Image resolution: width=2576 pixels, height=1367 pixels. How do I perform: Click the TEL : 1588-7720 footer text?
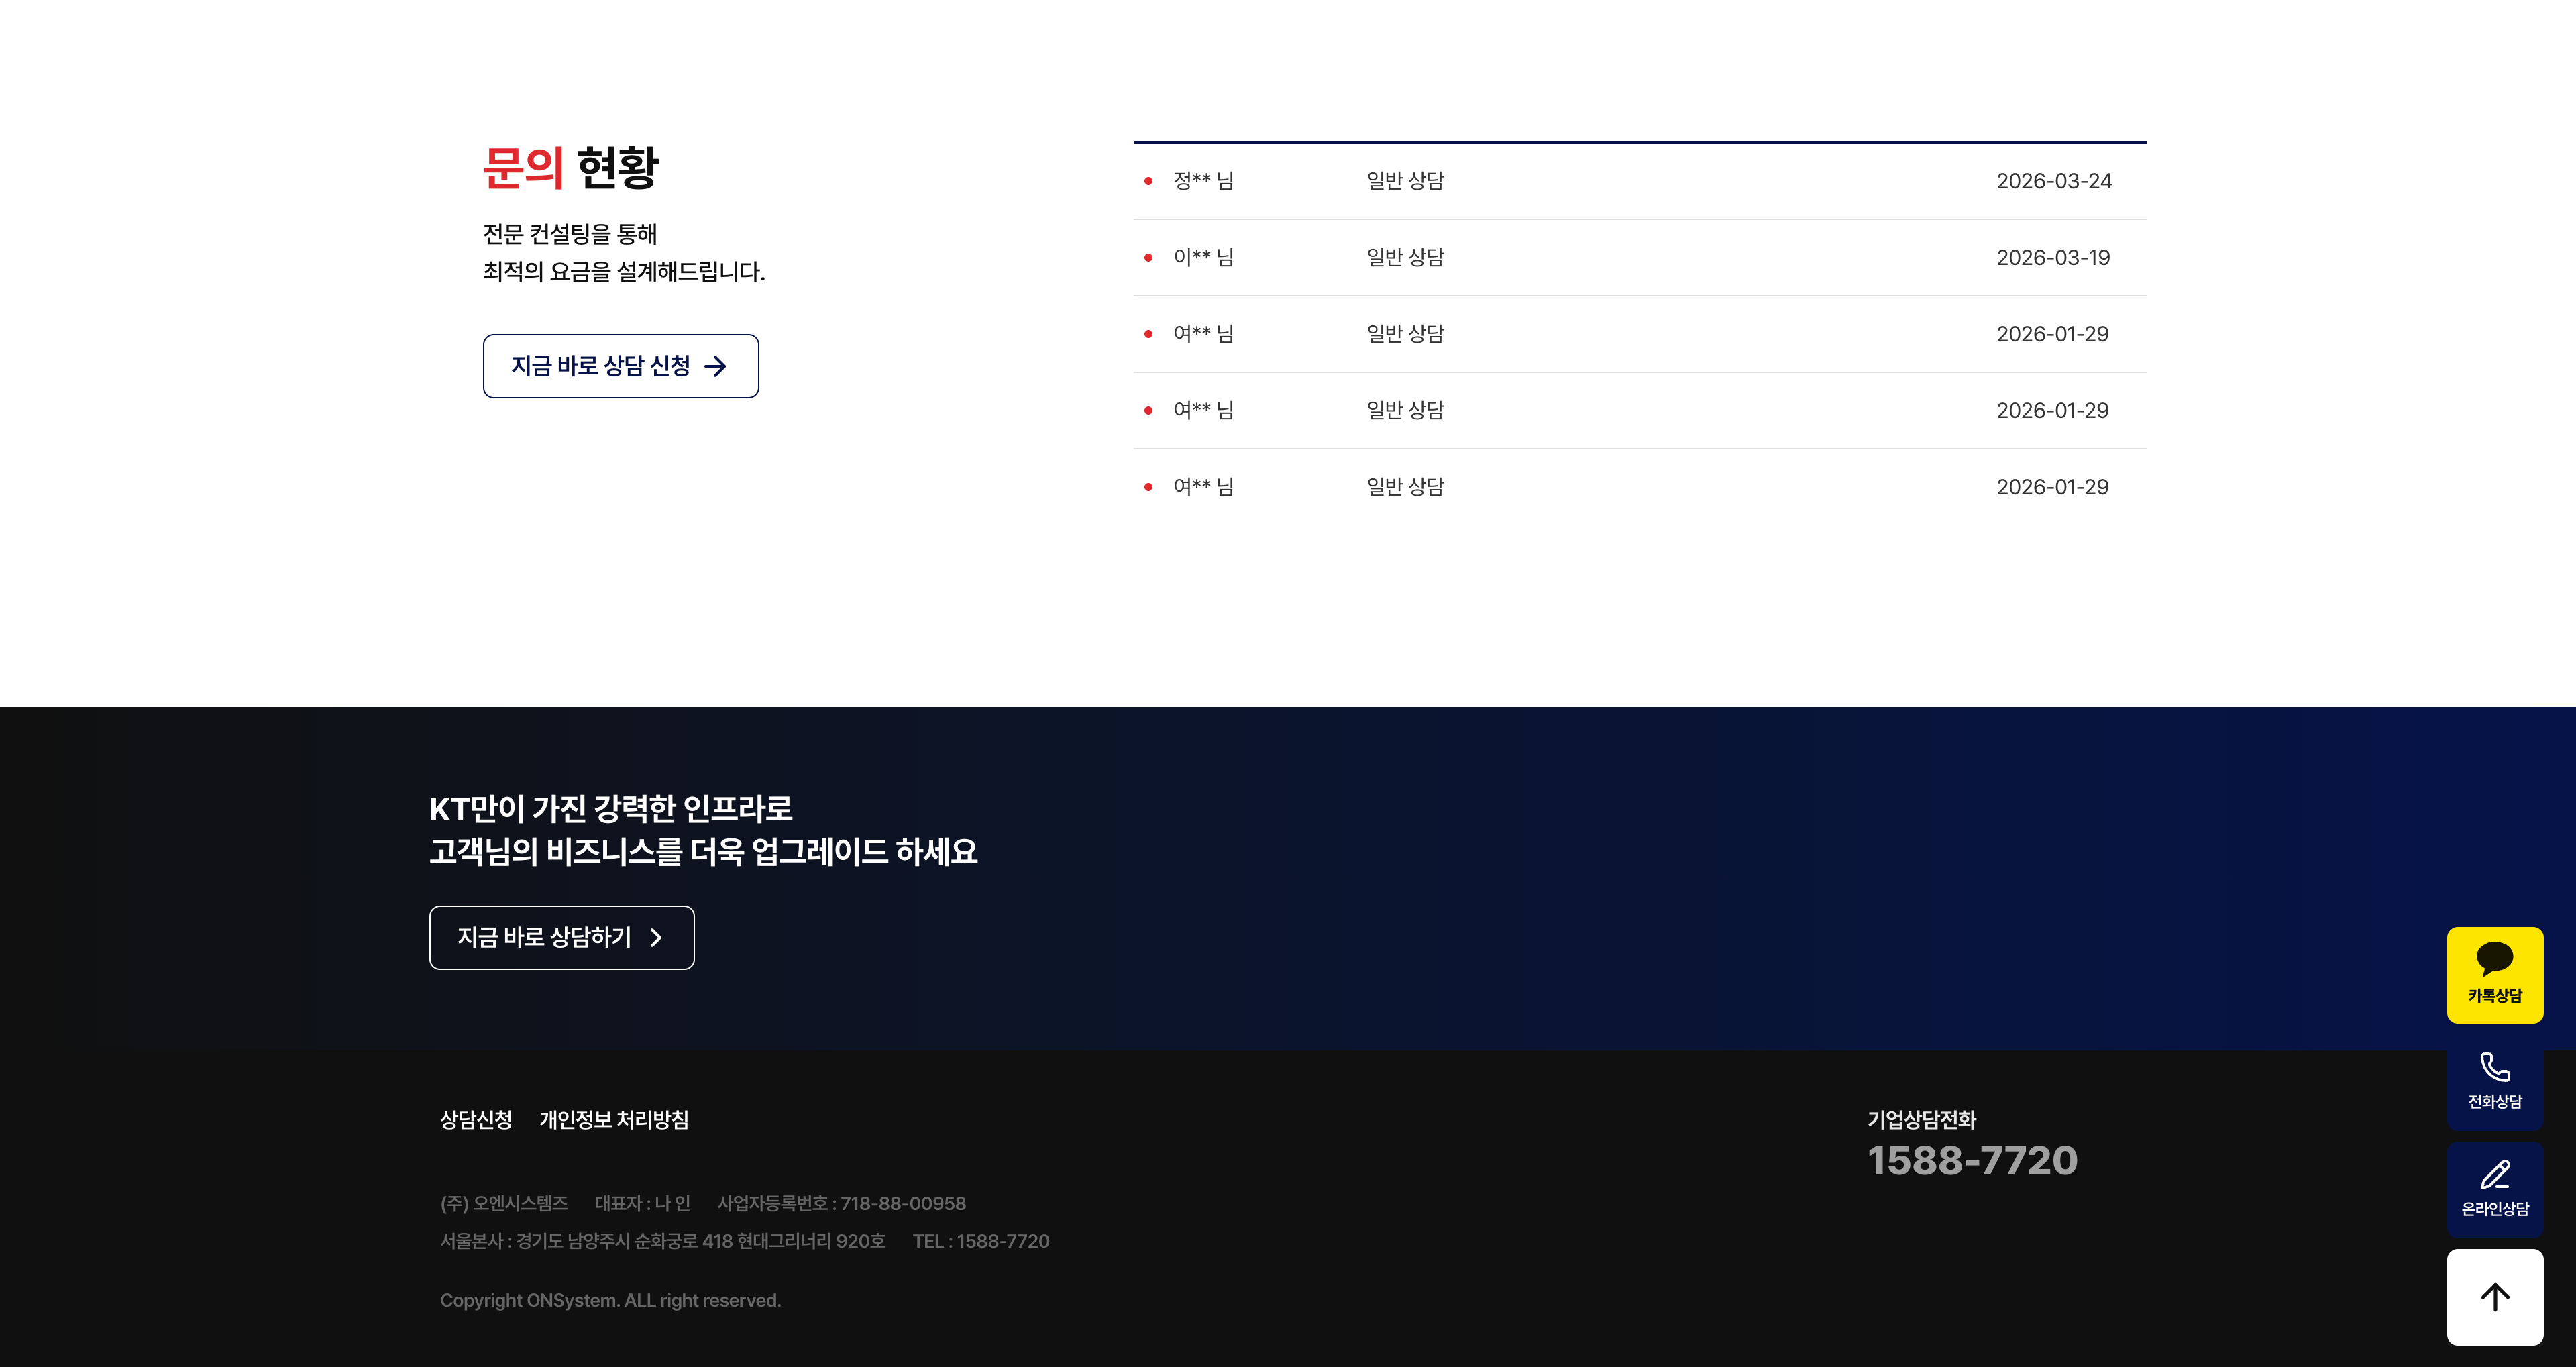pos(981,1241)
